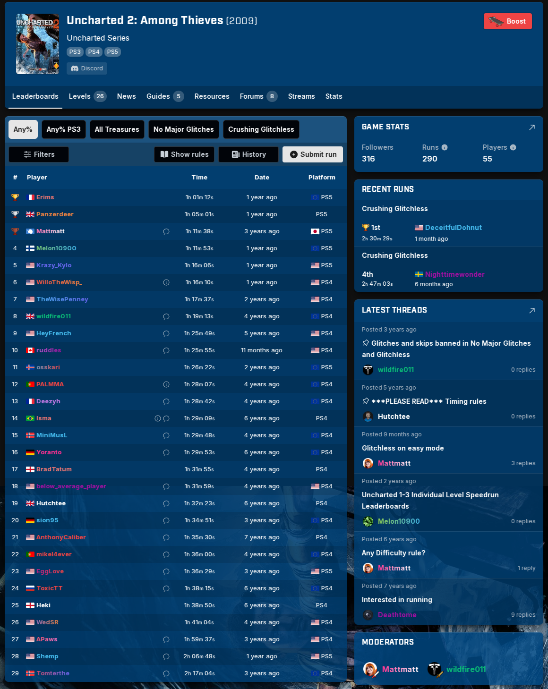Open the News tab

click(127, 96)
